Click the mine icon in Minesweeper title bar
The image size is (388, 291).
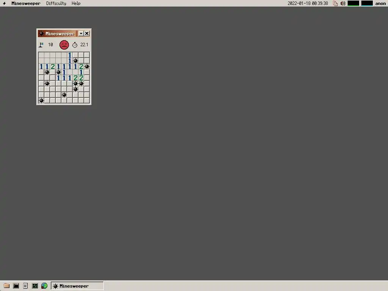click(x=42, y=33)
